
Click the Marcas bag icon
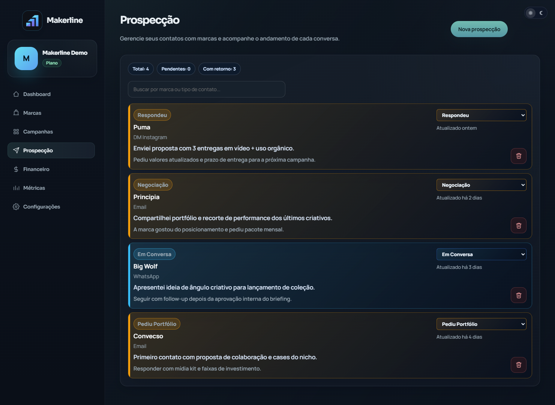coord(16,113)
